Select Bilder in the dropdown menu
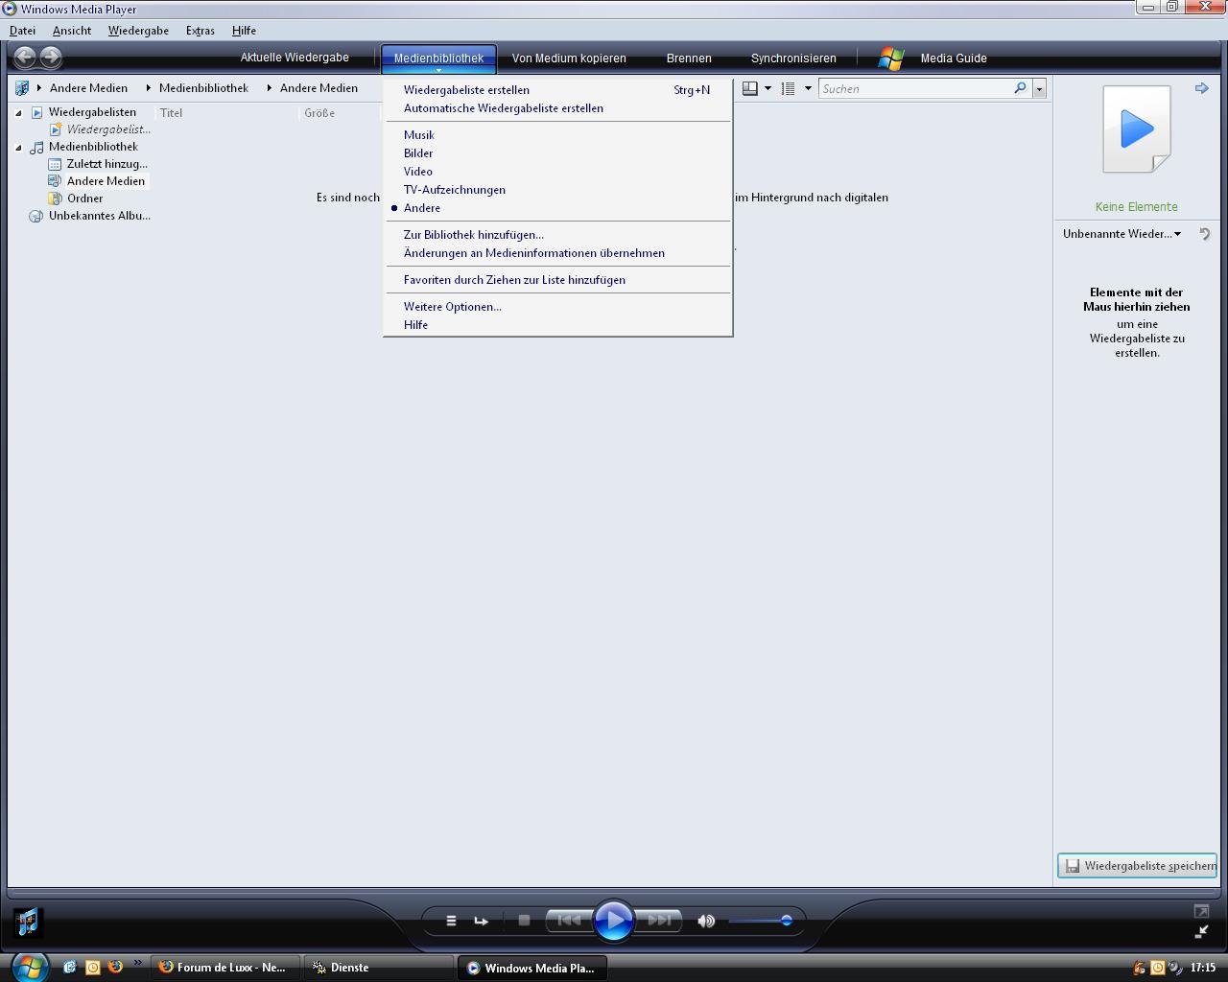1228x982 pixels. point(557,153)
